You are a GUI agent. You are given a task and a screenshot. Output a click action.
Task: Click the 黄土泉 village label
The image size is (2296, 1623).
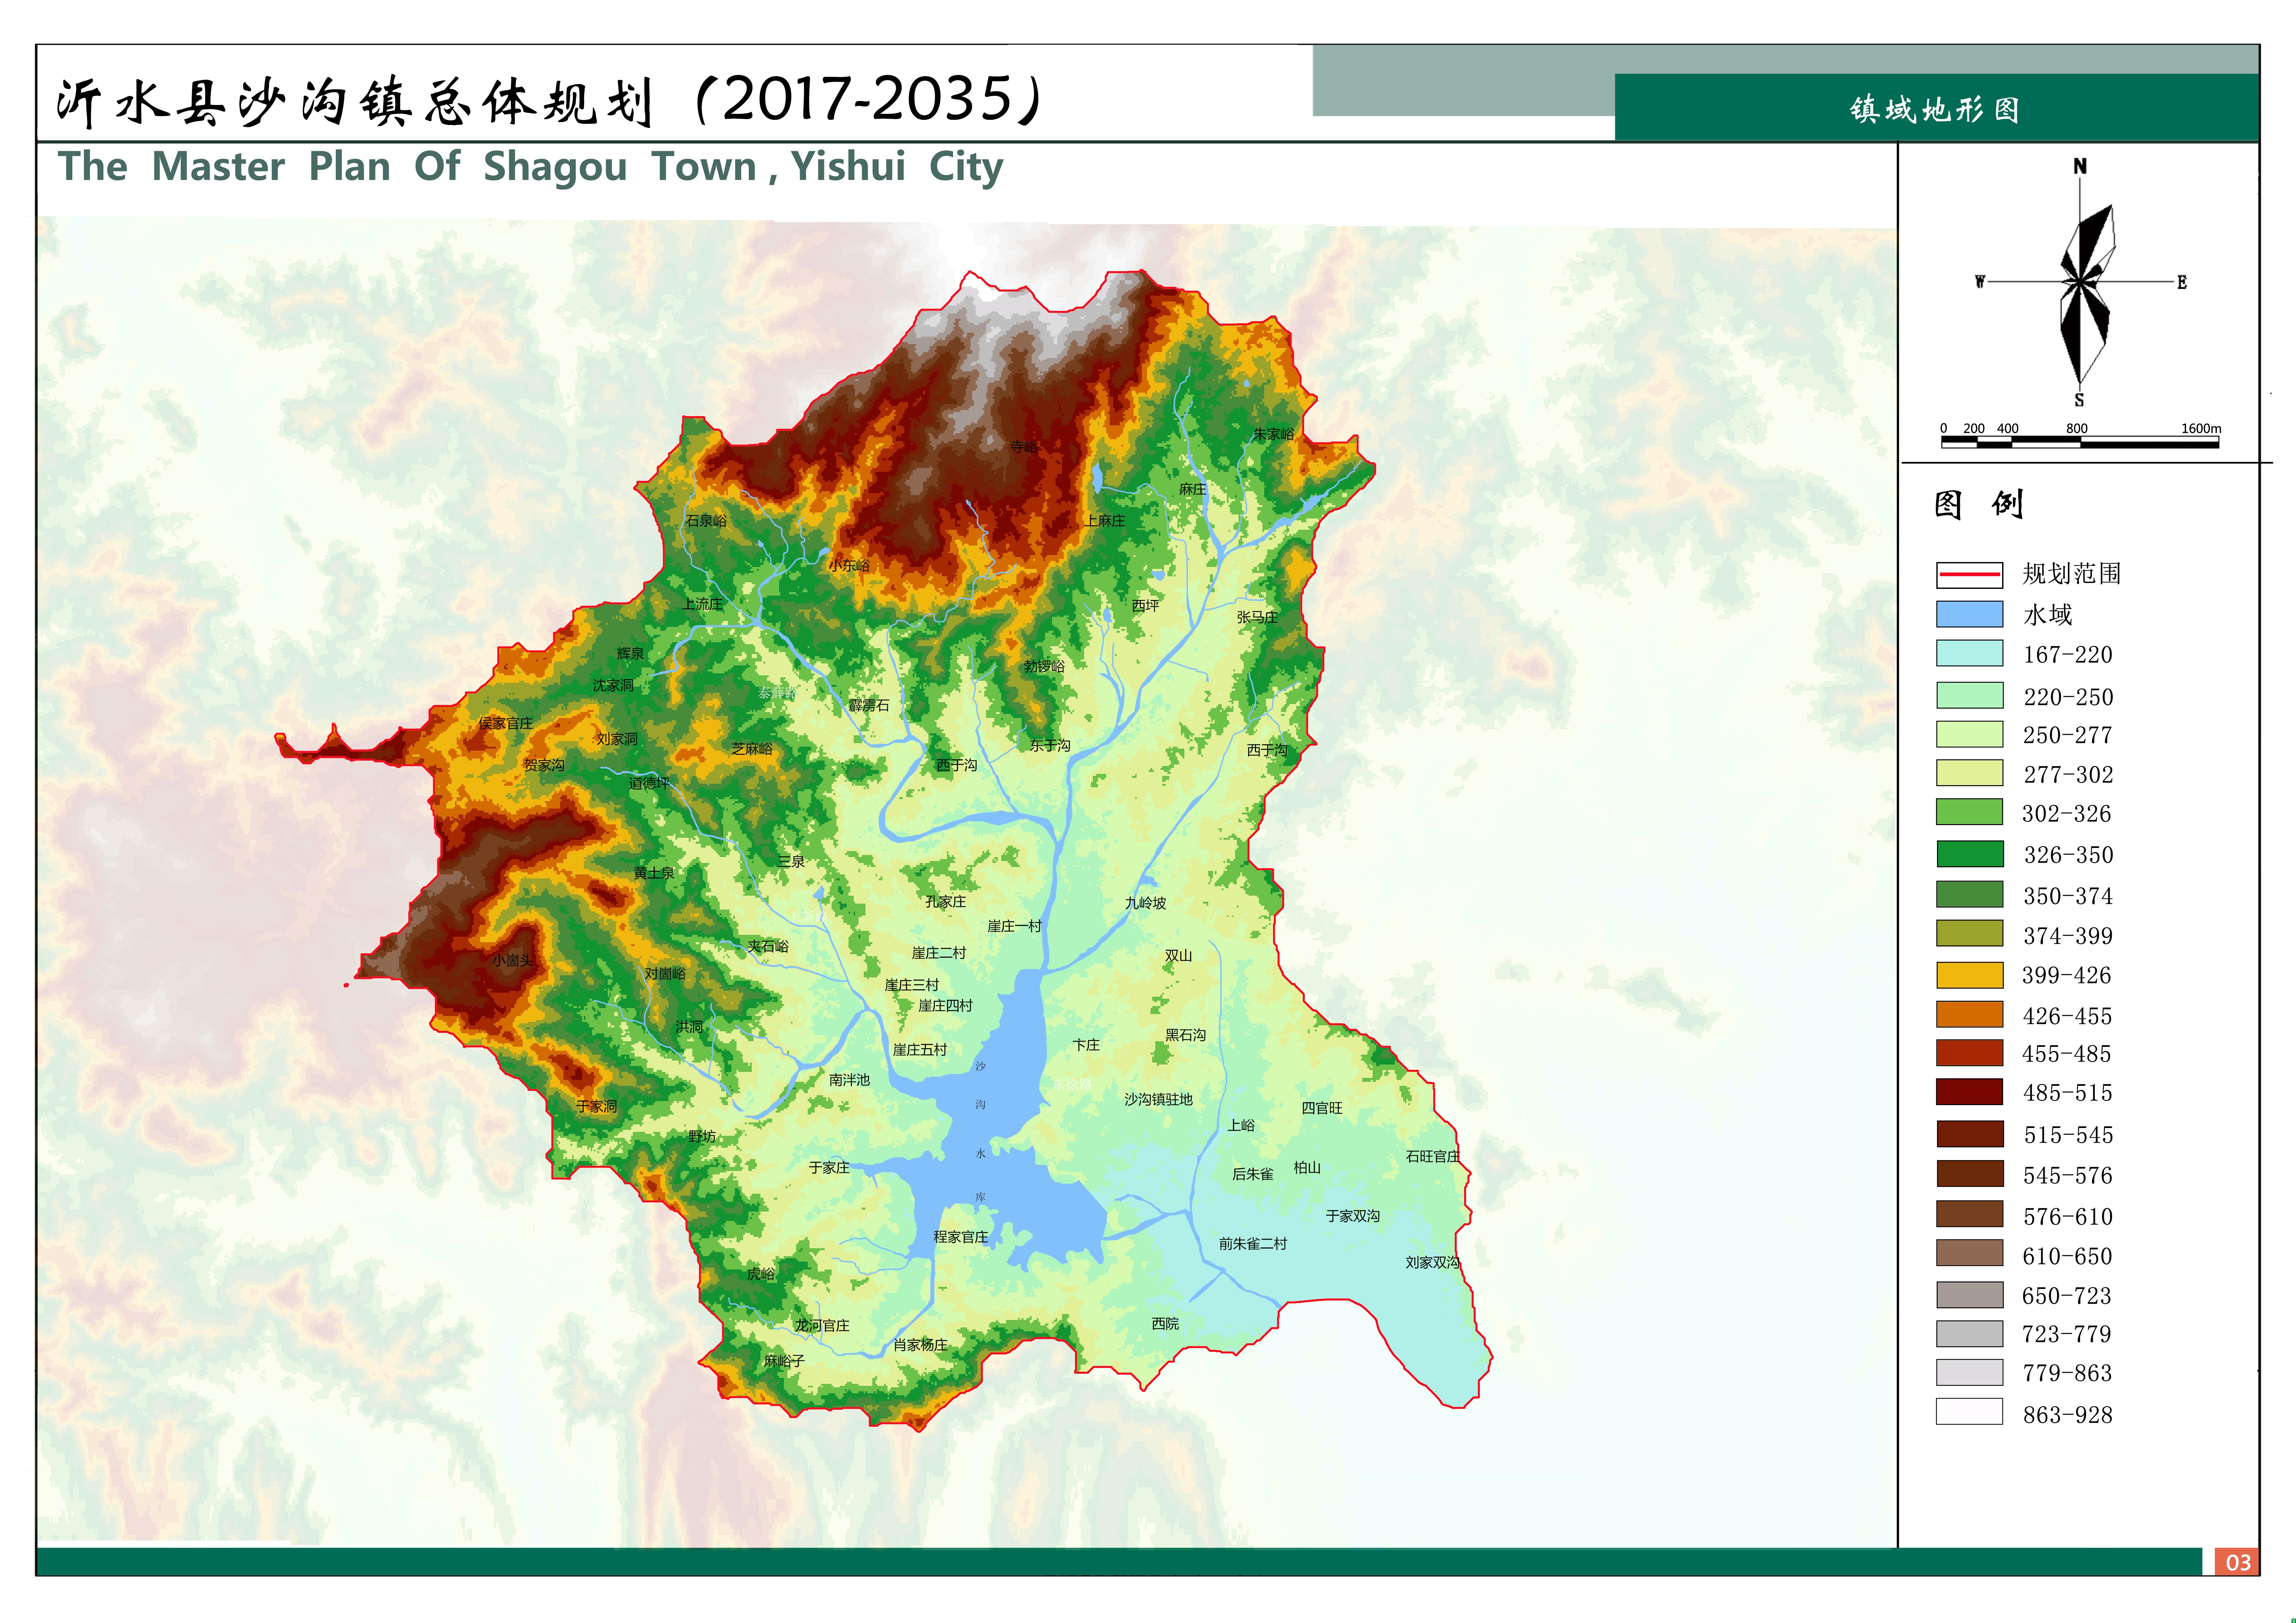pos(654,873)
